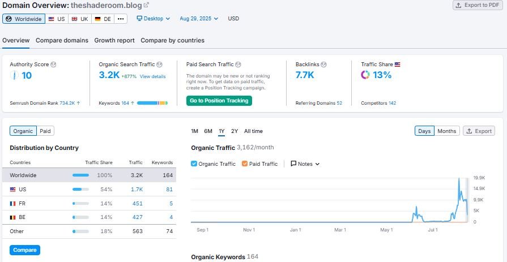This screenshot has width=507, height=262.
Task: Open external link icon beside theshaderoom.blog
Action: (x=146, y=5)
